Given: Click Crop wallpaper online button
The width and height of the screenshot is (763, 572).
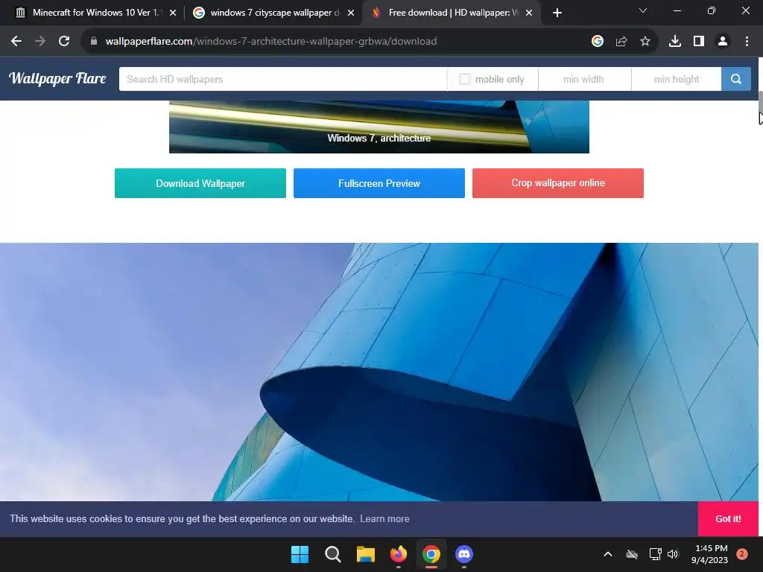Looking at the screenshot, I should click(558, 183).
